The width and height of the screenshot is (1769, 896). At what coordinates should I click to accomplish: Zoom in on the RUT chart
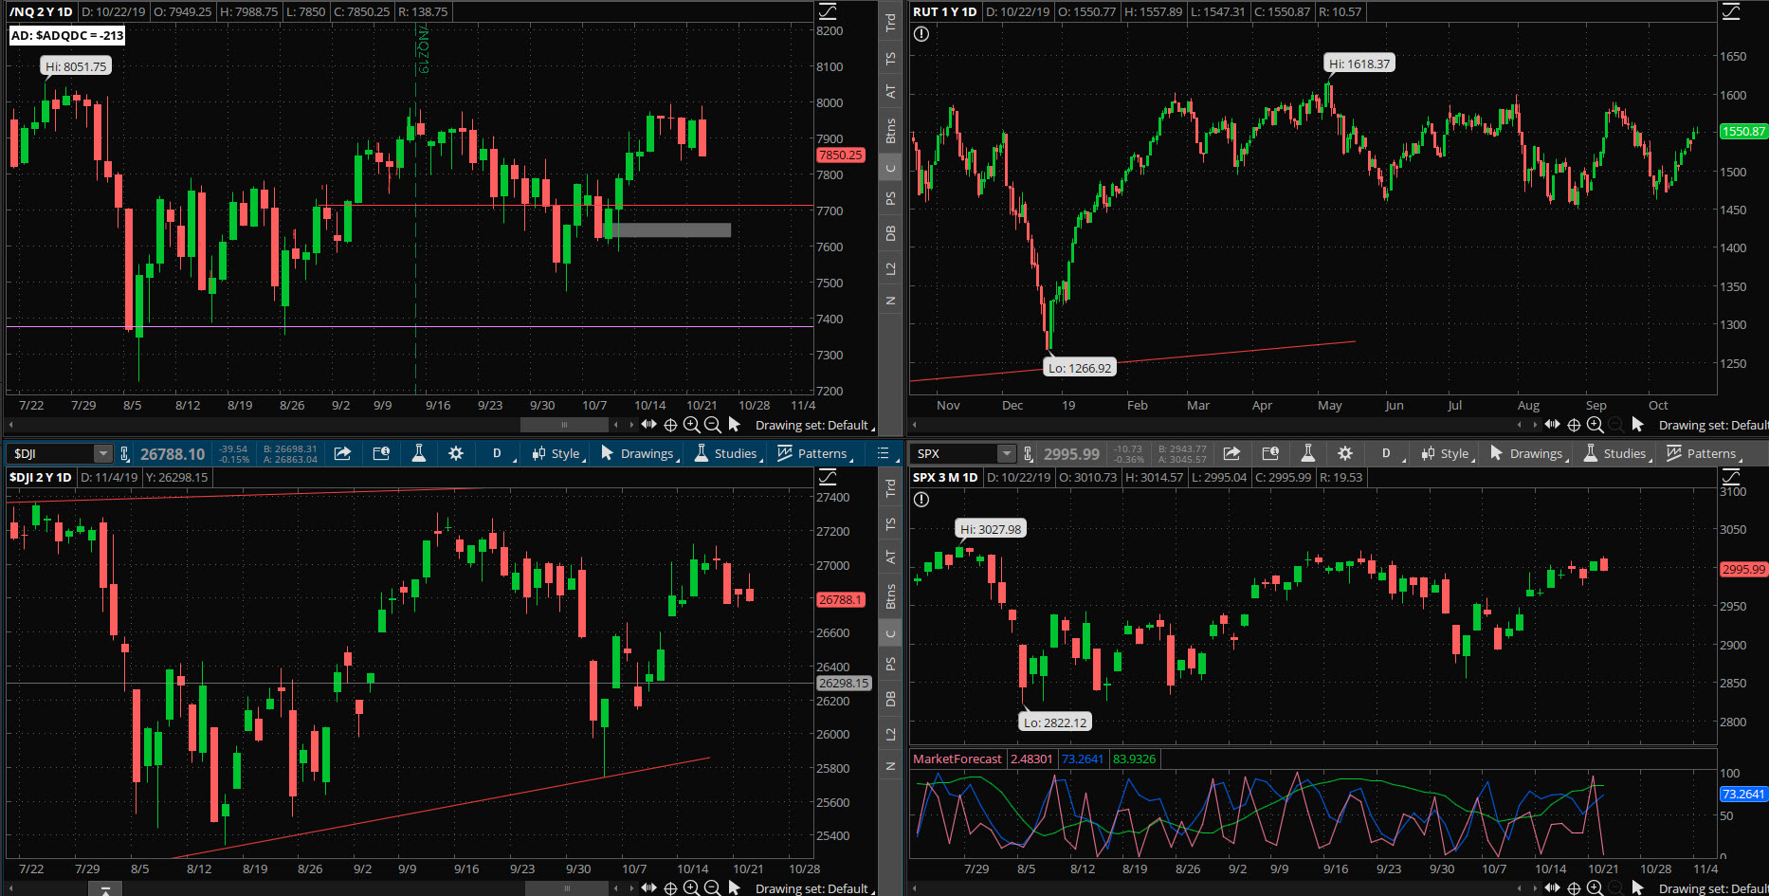click(x=1595, y=425)
